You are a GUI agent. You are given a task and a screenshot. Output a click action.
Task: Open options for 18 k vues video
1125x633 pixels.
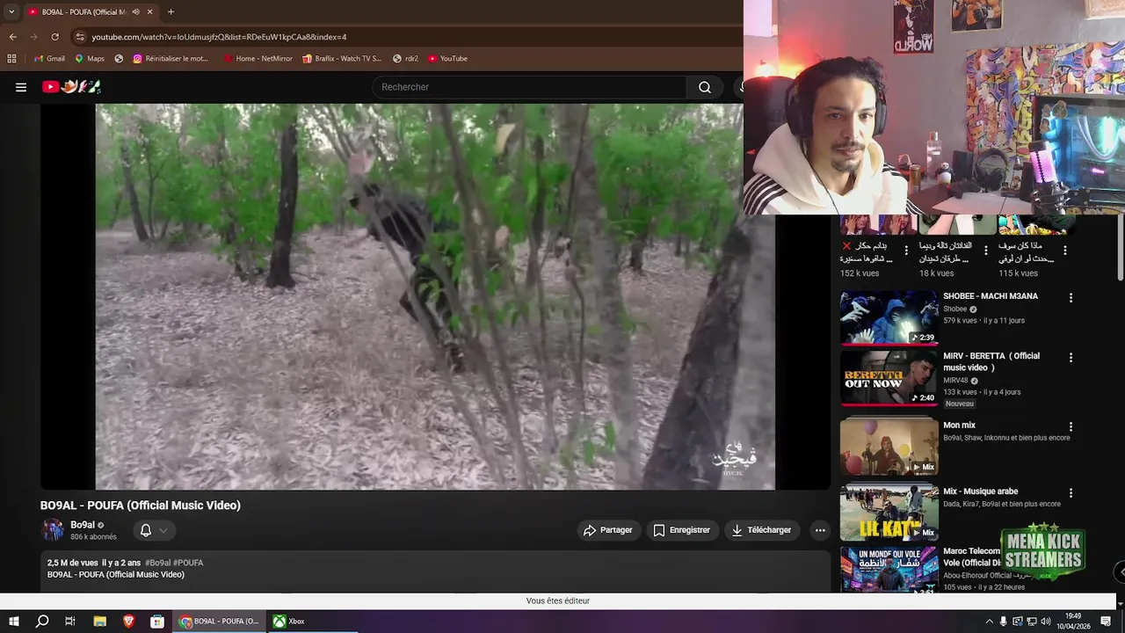(x=986, y=251)
